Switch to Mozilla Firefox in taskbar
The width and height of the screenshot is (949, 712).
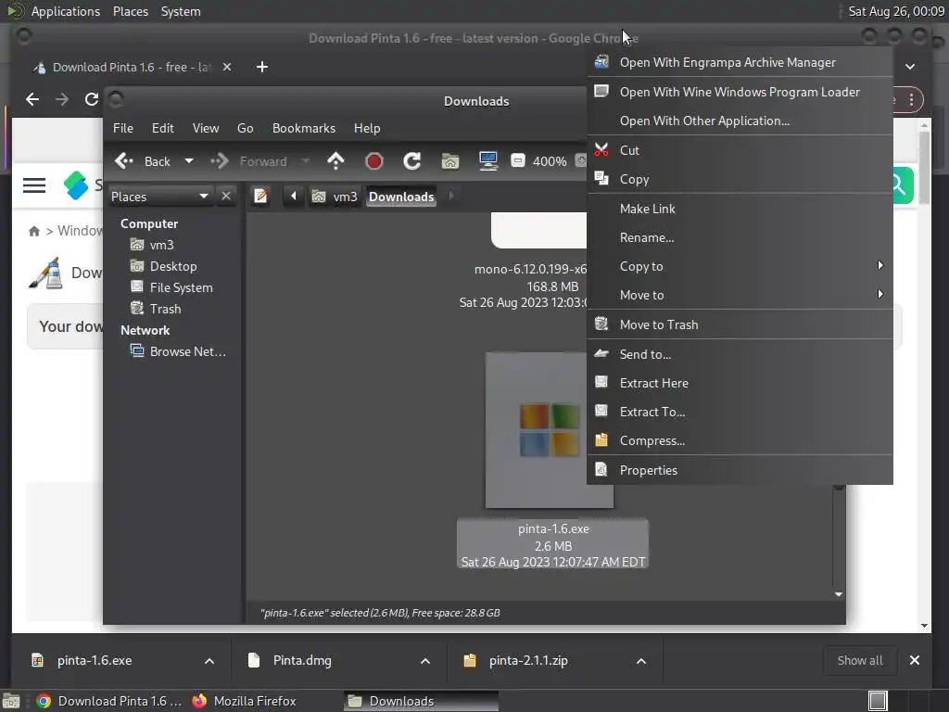pos(245,701)
